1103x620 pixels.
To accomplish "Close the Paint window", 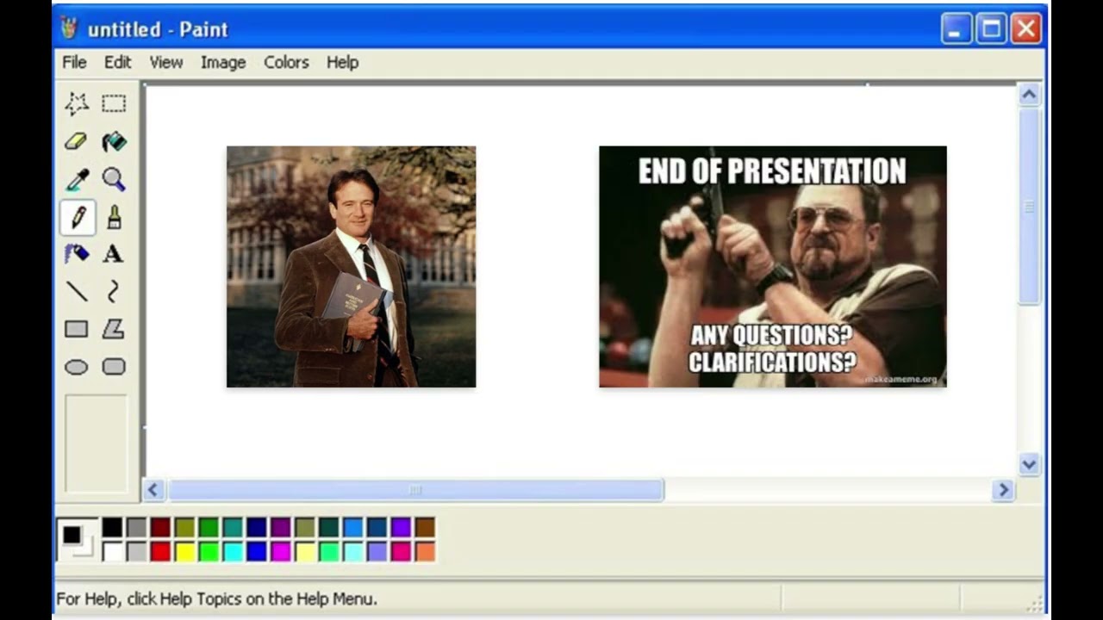I will coord(1025,29).
